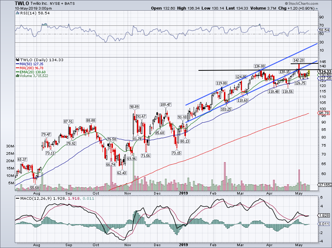Click the 103.25 low price label
Image resolution: width=332 pixels, height=248 pixels.
(x=226, y=109)
